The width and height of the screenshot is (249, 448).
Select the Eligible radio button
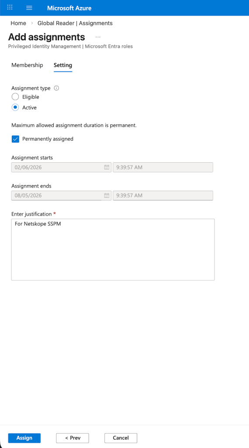(15, 97)
